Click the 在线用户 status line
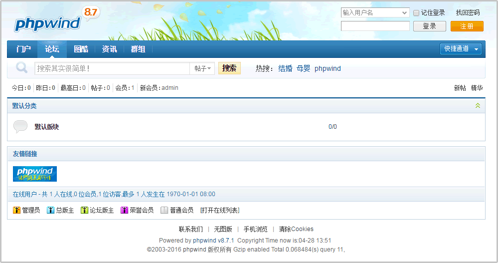The height and width of the screenshot is (263, 498). [114, 194]
